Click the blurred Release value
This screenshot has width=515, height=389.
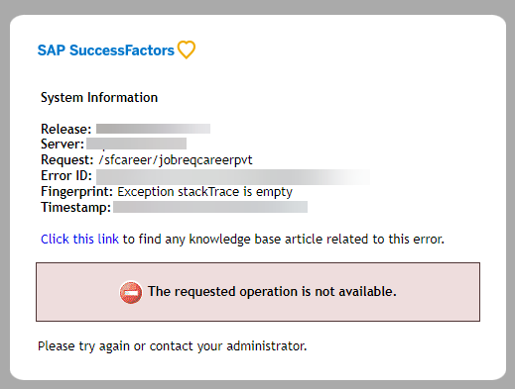point(153,129)
